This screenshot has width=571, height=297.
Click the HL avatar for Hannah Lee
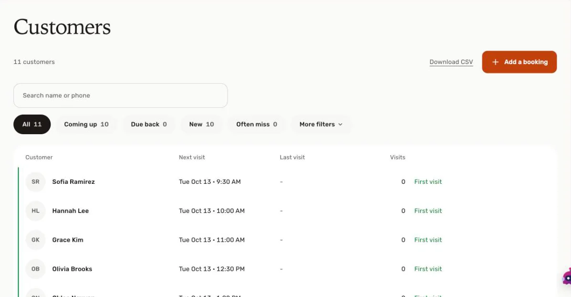click(35, 211)
